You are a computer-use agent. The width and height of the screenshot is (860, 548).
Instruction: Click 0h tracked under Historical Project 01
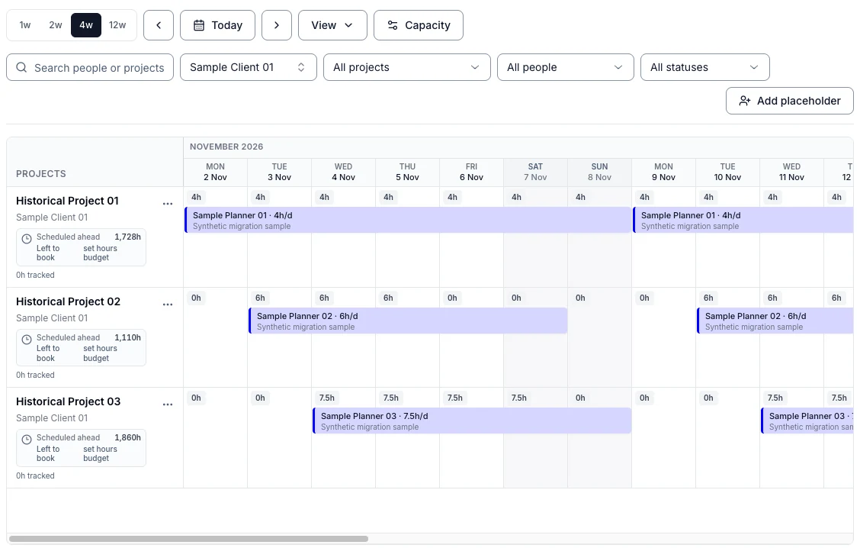pyautogui.click(x=35, y=275)
